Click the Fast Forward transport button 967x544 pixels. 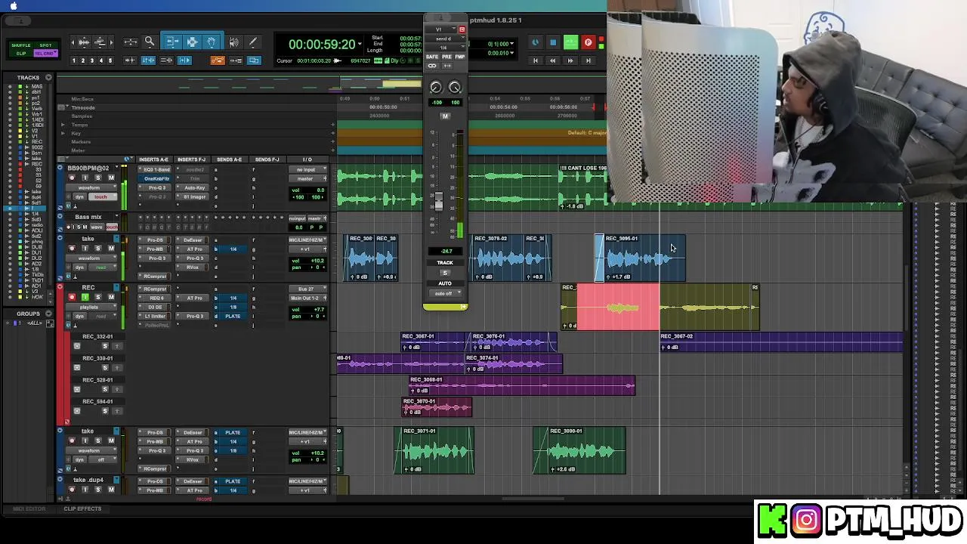pos(570,60)
